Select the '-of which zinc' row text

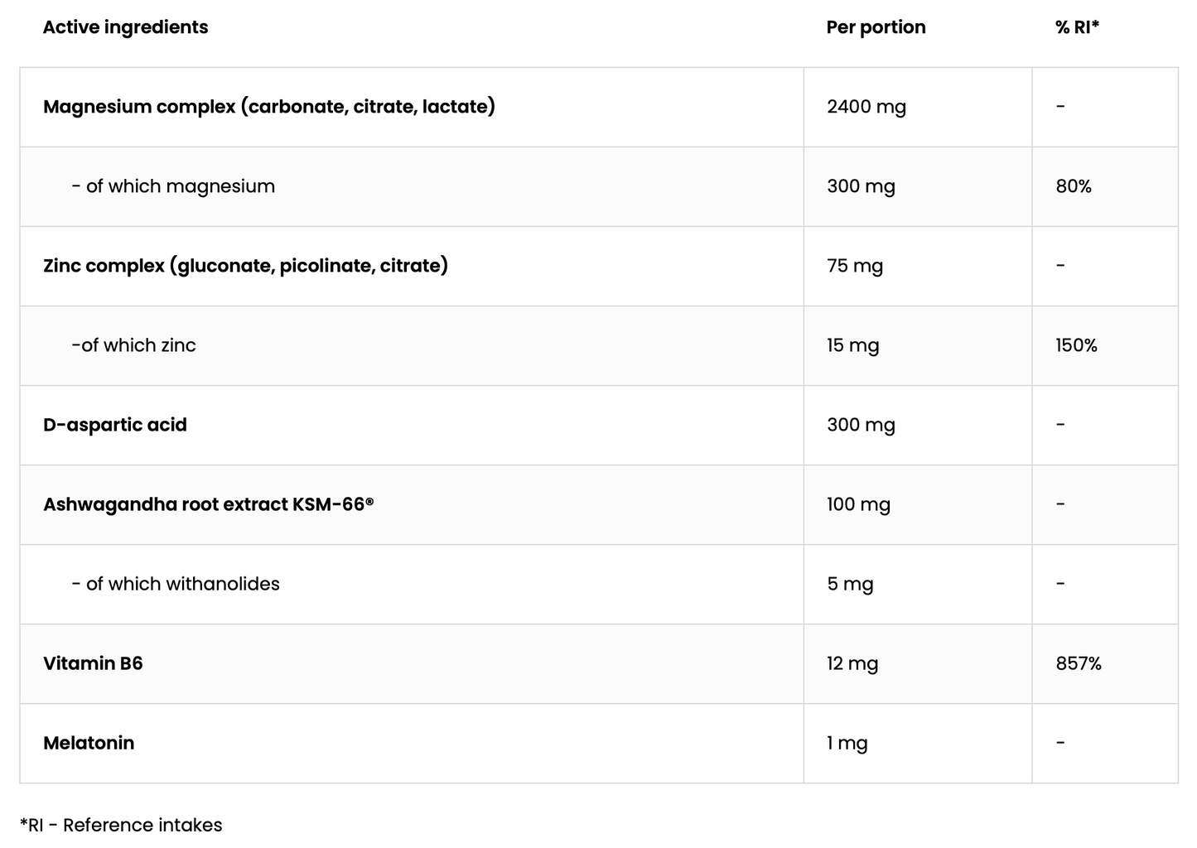[133, 345]
